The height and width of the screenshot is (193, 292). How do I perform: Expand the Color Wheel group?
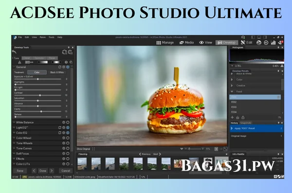[x=14, y=138]
